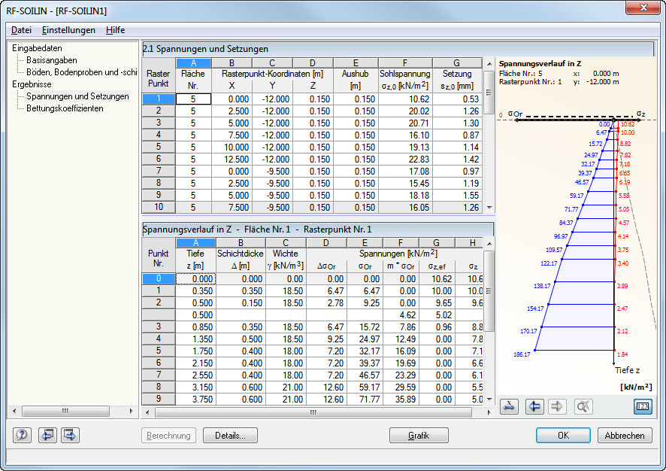Jump to previous input table using arrow icon
Image resolution: width=666 pixels, height=471 pixels.
point(47,436)
